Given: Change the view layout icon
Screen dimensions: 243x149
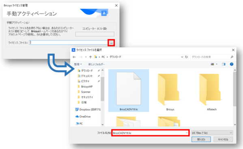Looking at the screenshot, I should coord(212,64).
